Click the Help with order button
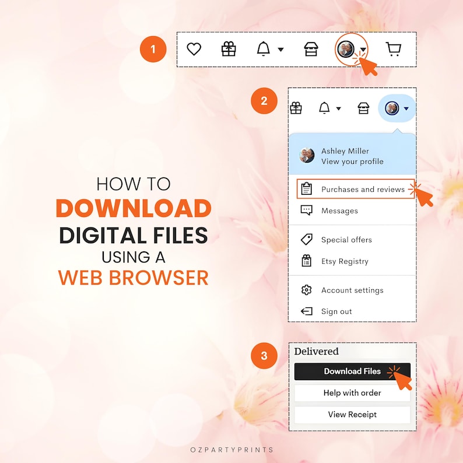 pyautogui.click(x=352, y=393)
